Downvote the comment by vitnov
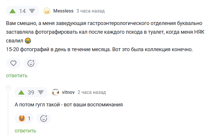The image size is (212, 136). pos(41,92)
